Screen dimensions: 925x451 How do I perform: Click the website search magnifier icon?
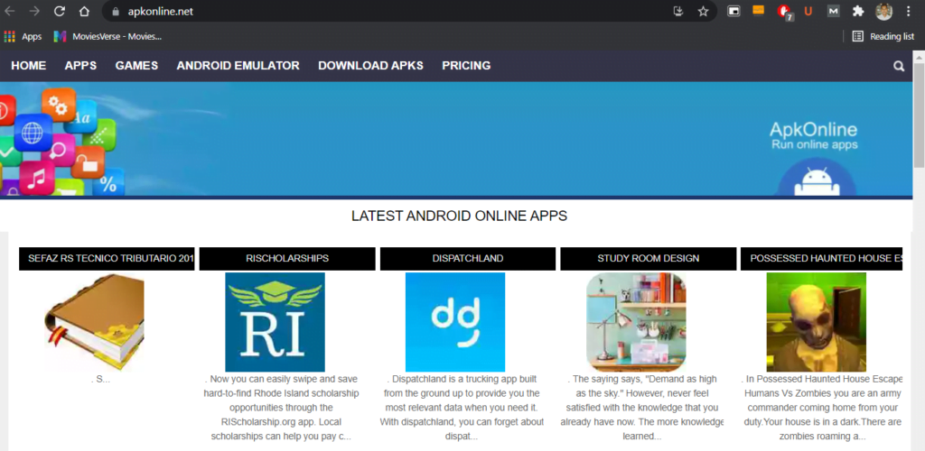click(899, 66)
